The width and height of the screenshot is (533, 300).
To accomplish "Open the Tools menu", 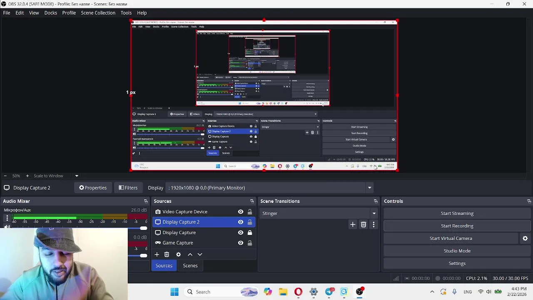I will pyautogui.click(x=126, y=13).
